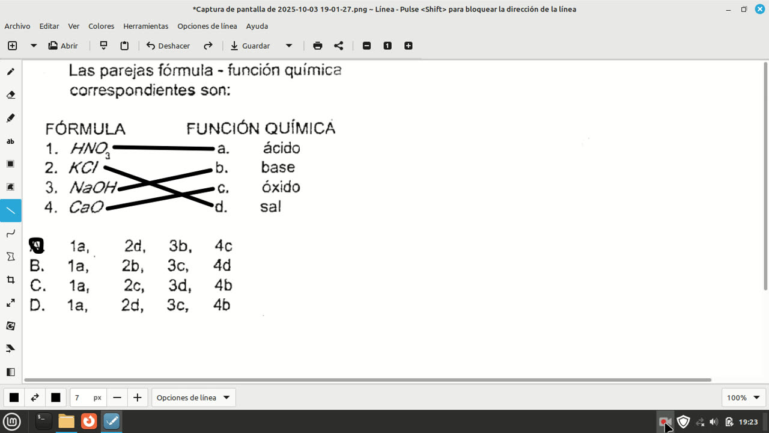
Task: Launch the terminal from the taskbar
Action: point(43,422)
